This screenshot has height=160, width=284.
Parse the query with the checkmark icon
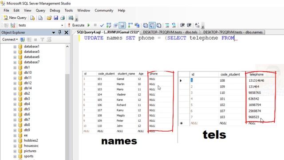tap(102, 25)
